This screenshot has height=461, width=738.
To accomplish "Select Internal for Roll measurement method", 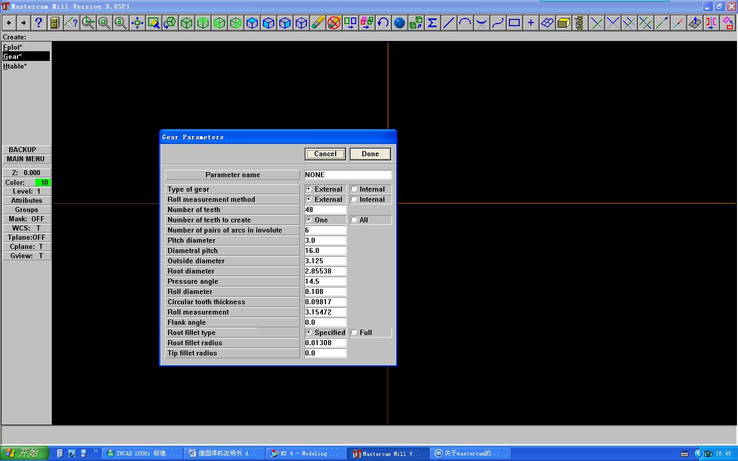I will pos(354,199).
